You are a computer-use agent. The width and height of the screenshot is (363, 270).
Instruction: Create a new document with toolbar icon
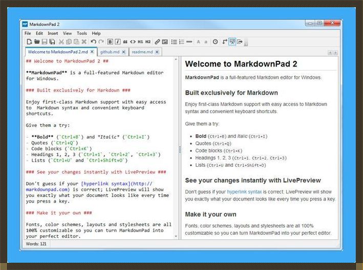(29, 42)
